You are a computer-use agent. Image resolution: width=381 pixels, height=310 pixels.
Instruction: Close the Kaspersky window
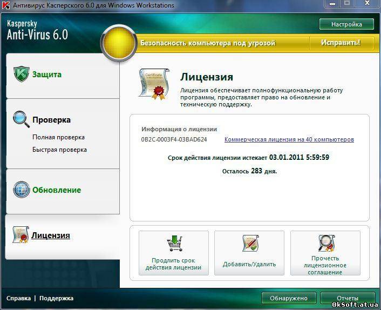tap(367, 4)
